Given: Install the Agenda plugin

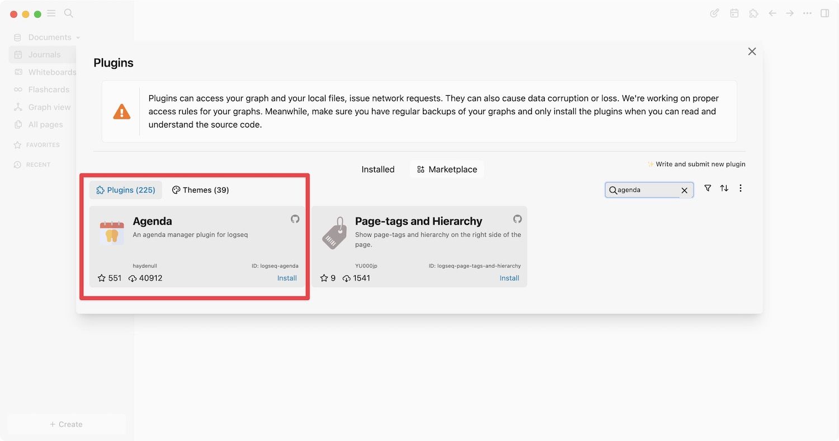Looking at the screenshot, I should (x=287, y=278).
